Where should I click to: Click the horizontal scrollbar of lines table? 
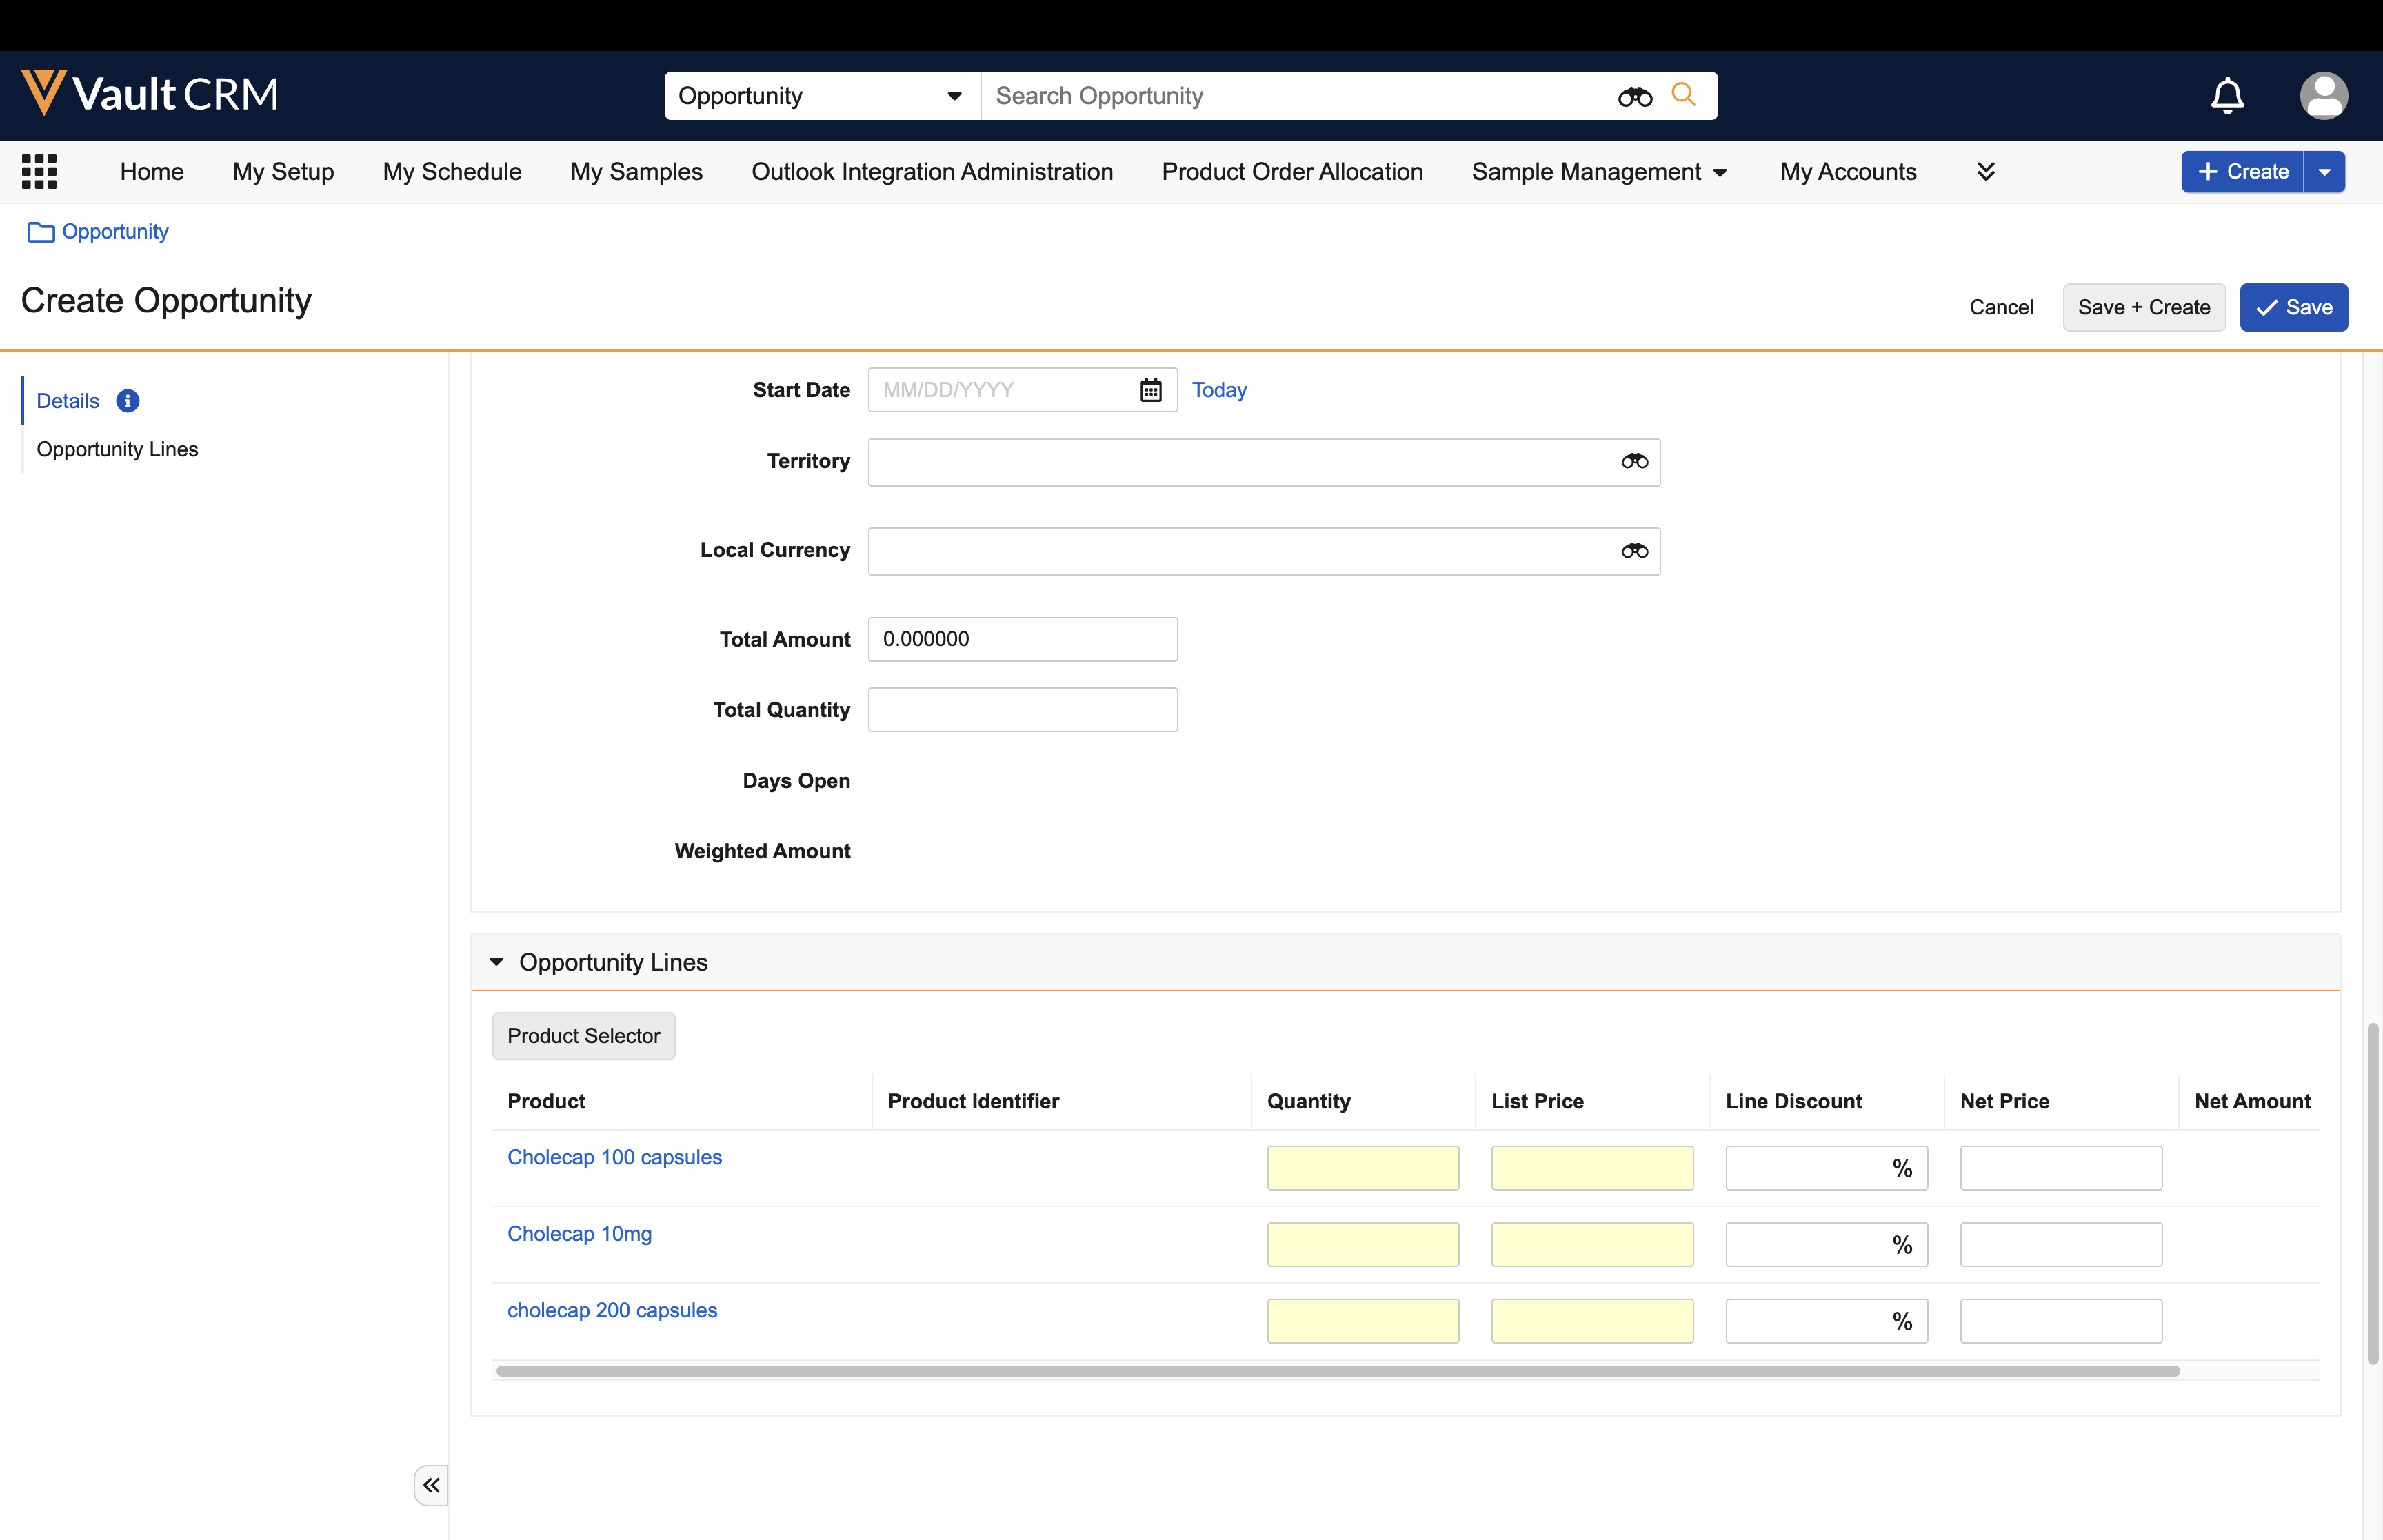pyautogui.click(x=1337, y=1371)
